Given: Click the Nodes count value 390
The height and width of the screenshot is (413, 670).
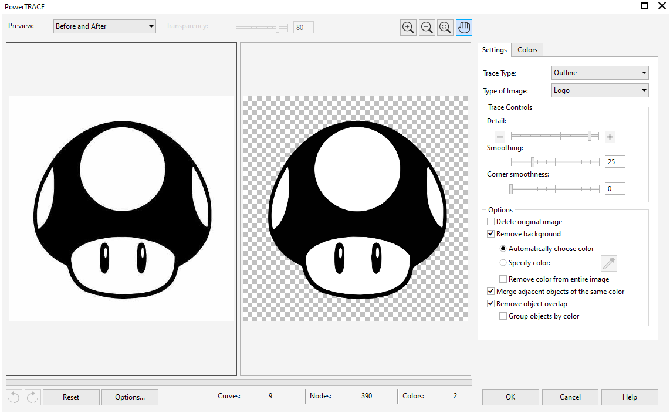Looking at the screenshot, I should pos(367,396).
